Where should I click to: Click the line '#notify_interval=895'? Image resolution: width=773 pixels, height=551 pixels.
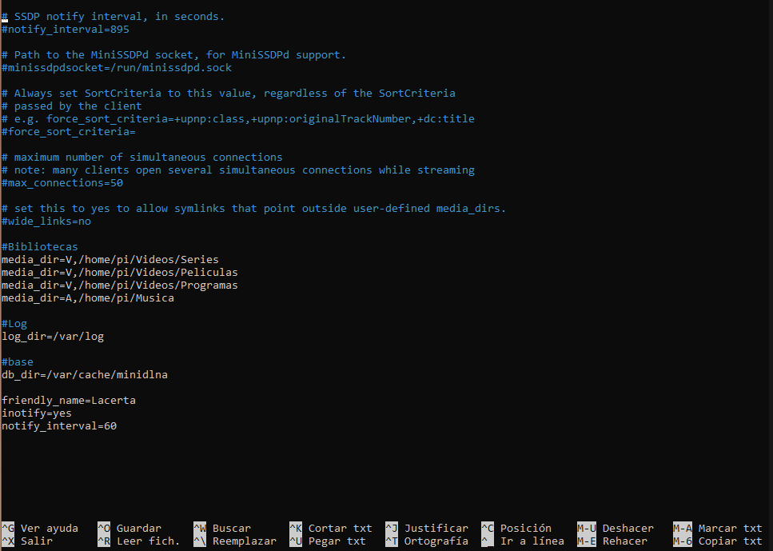coord(66,30)
